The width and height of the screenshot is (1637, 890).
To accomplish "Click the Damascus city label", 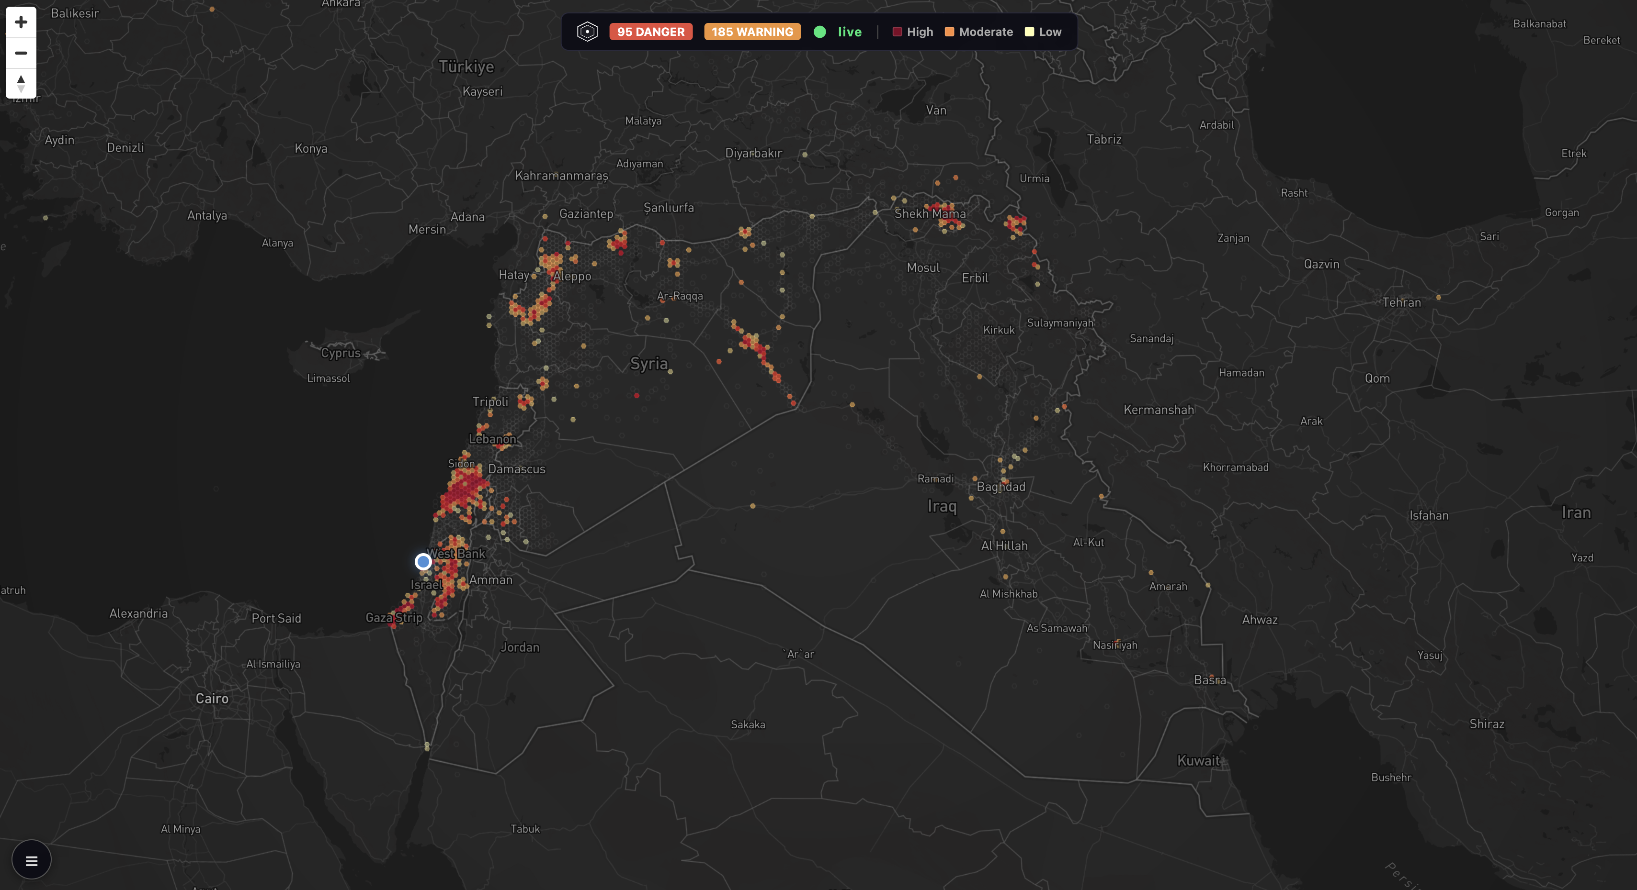I will (x=517, y=469).
